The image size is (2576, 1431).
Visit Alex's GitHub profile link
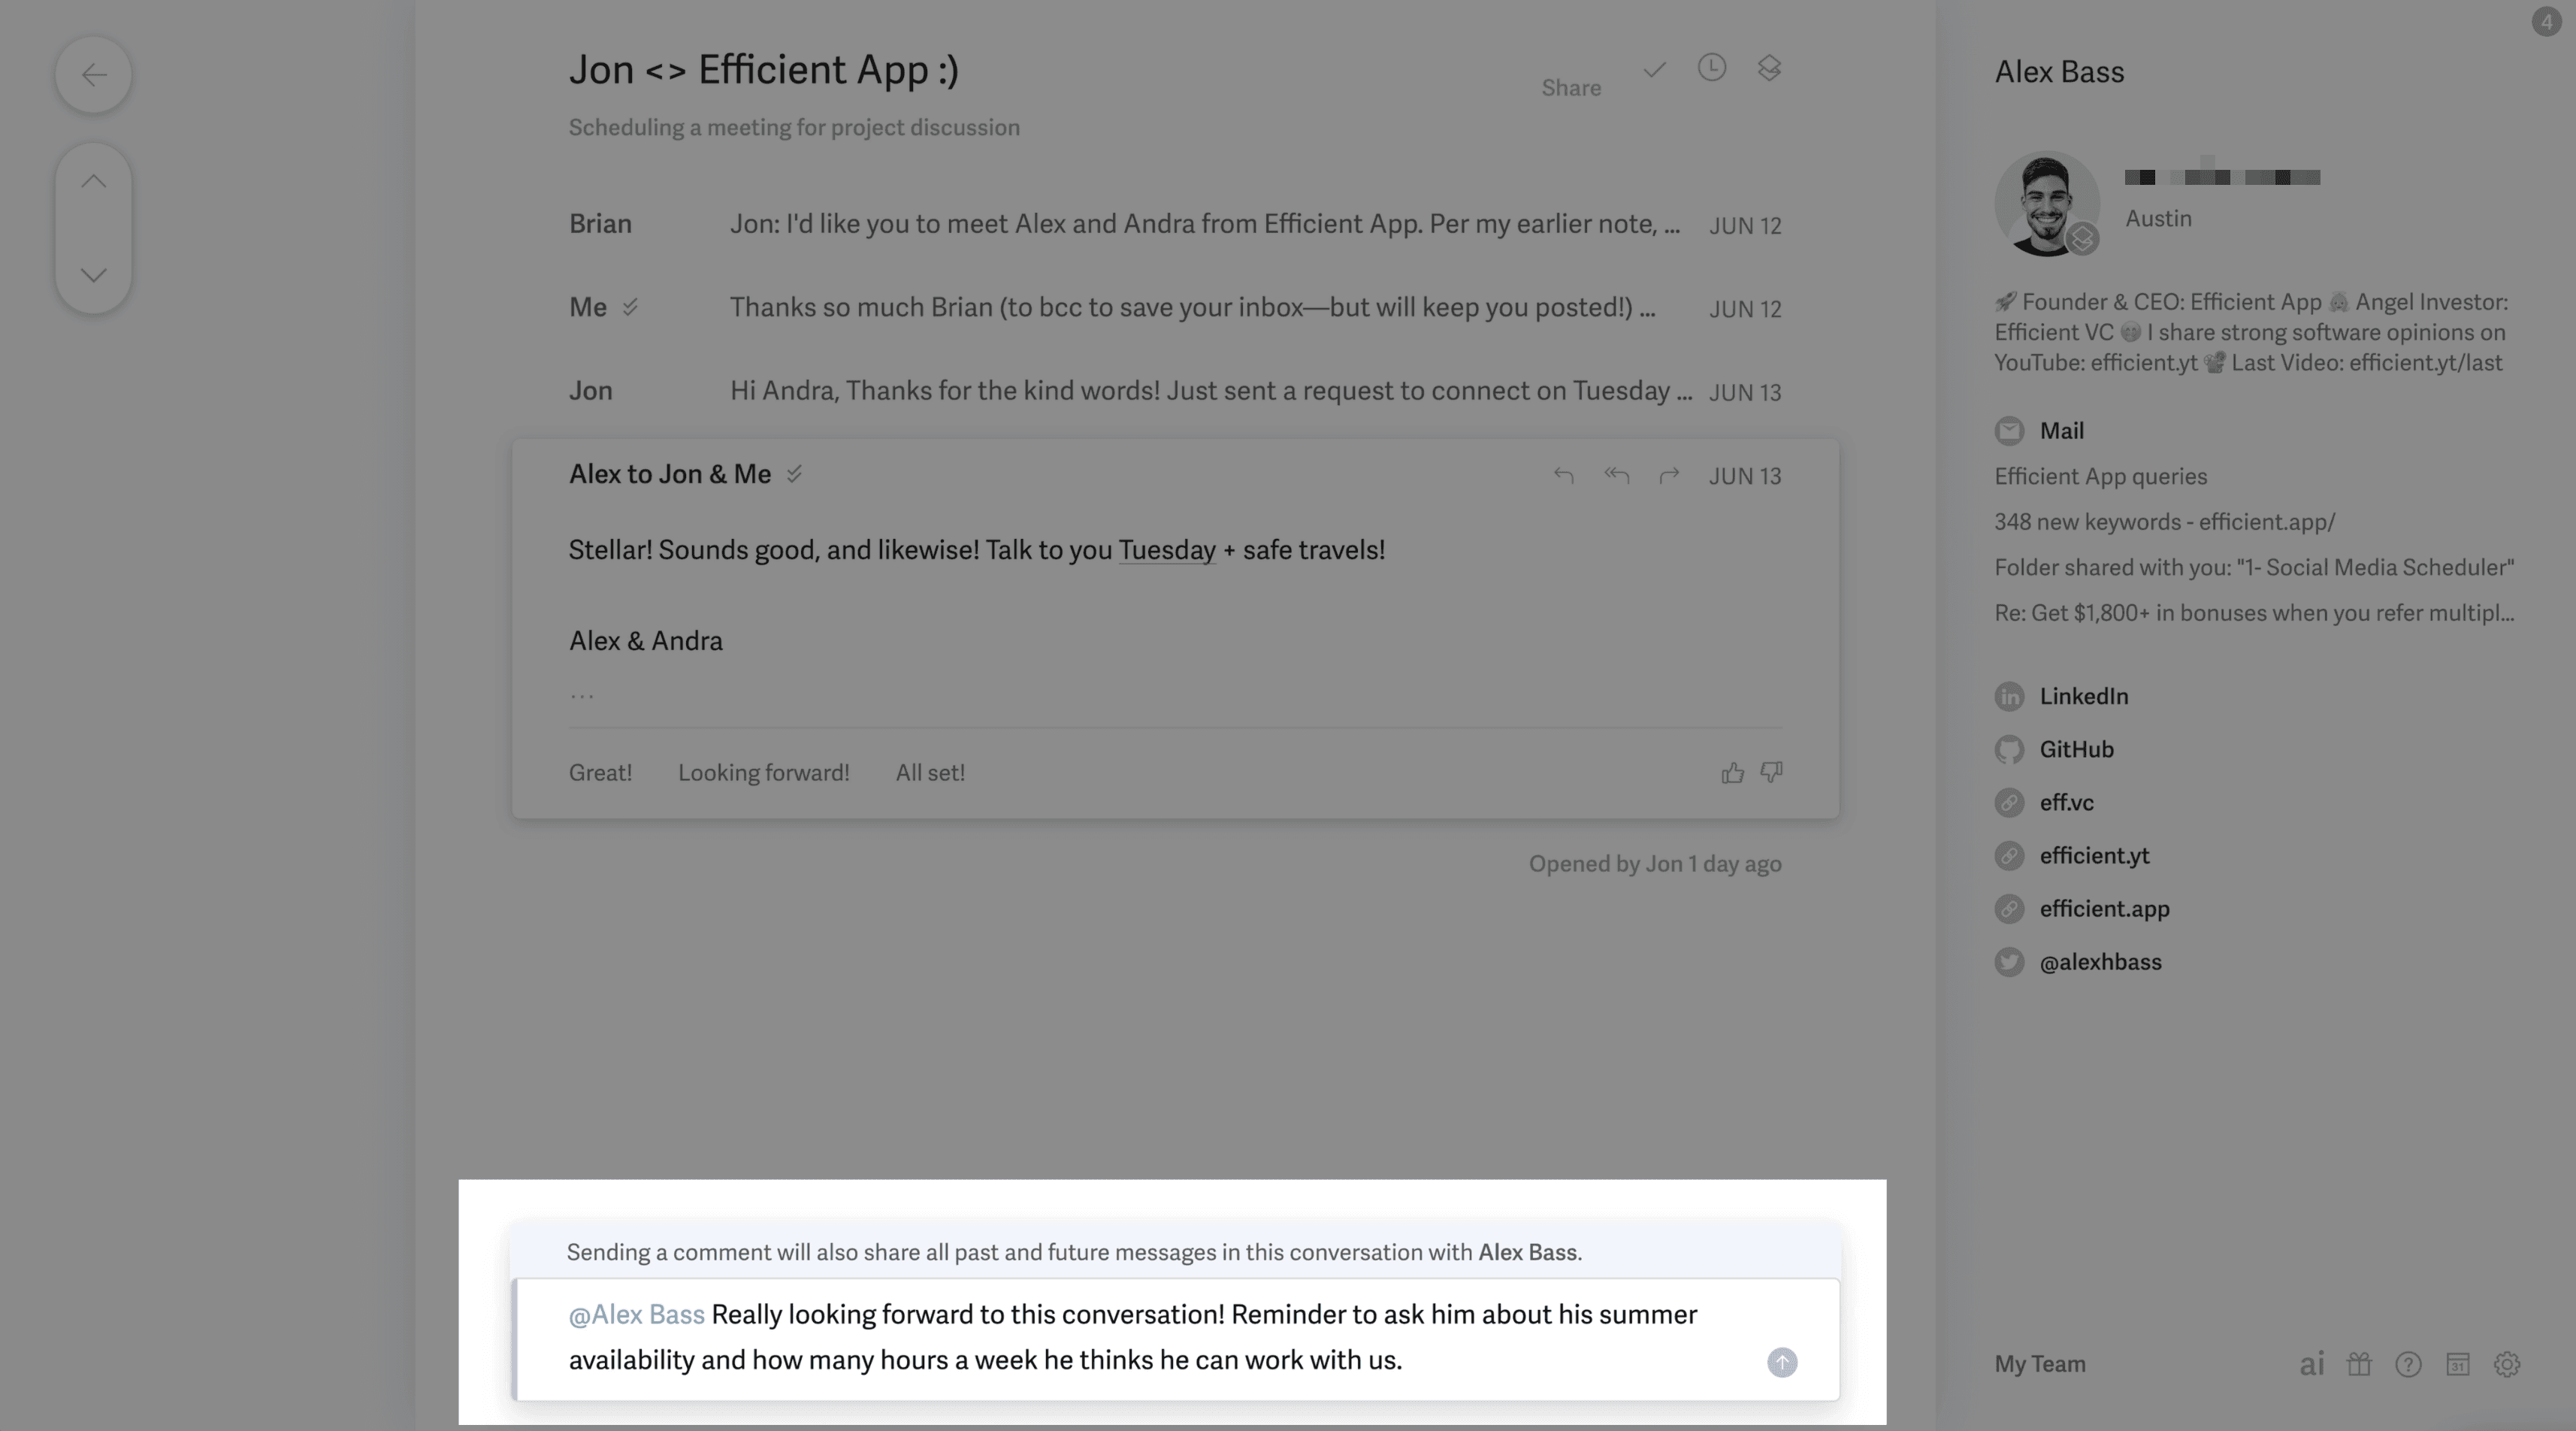2077,749
